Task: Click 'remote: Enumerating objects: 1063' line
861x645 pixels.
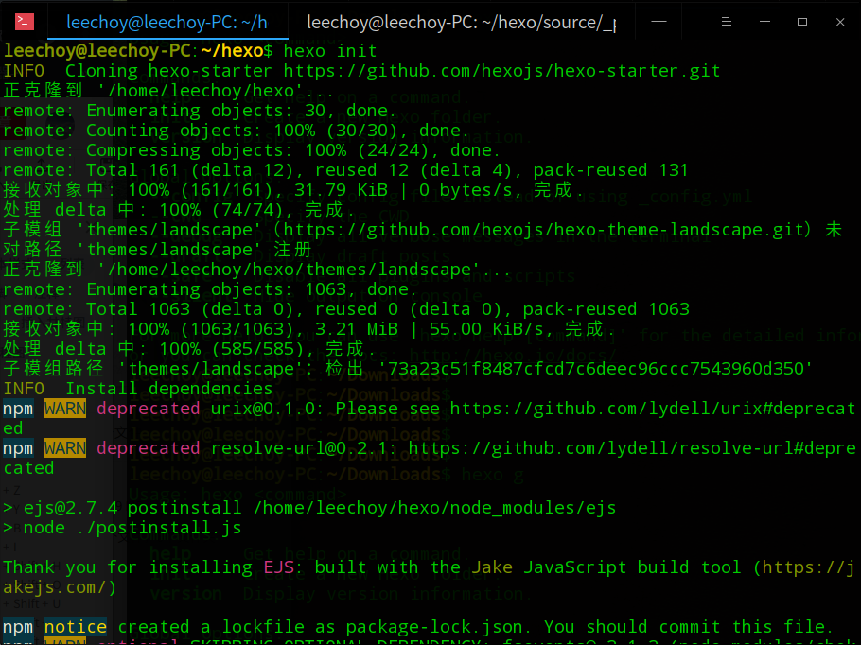Action: (210, 289)
